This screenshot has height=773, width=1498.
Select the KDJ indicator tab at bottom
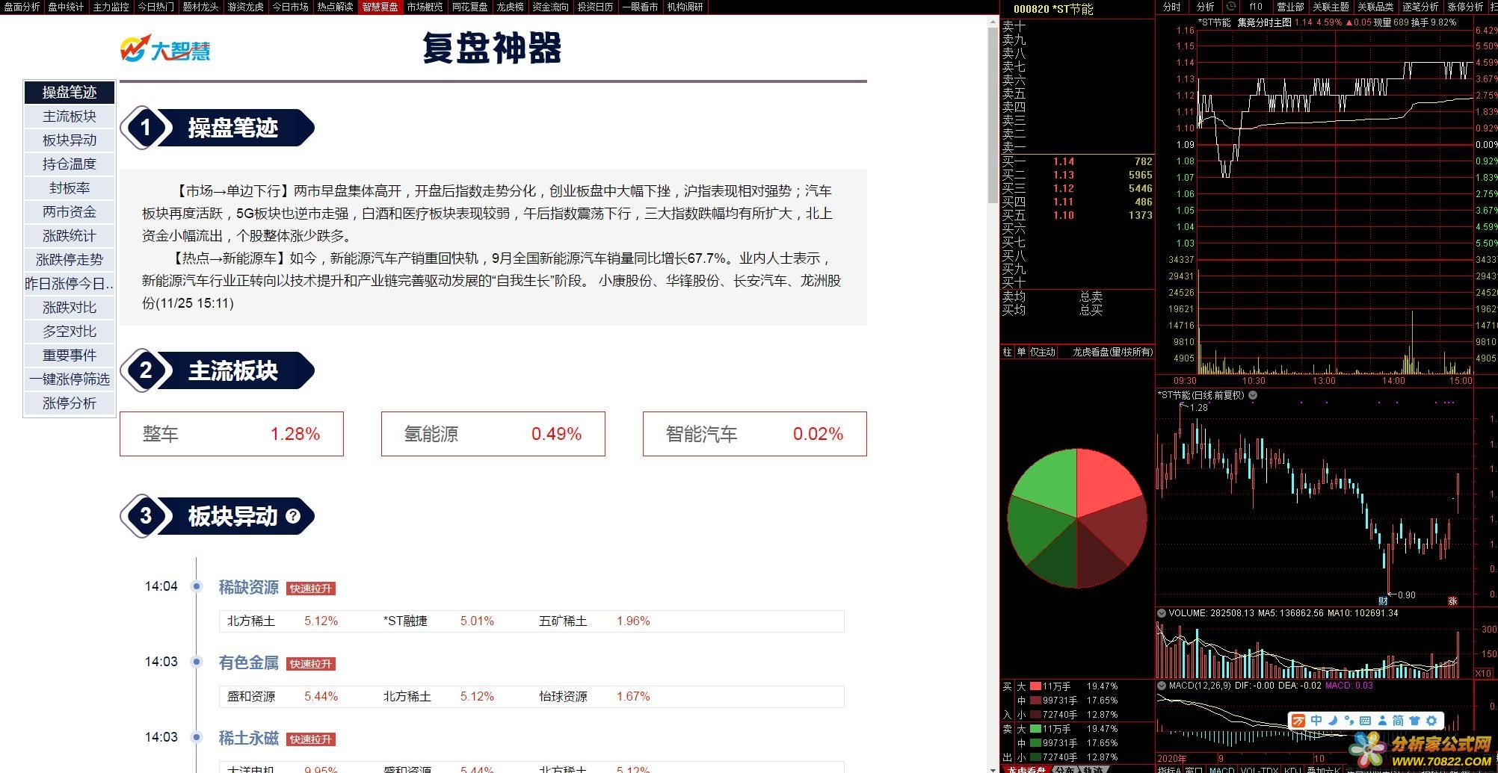click(x=1291, y=769)
